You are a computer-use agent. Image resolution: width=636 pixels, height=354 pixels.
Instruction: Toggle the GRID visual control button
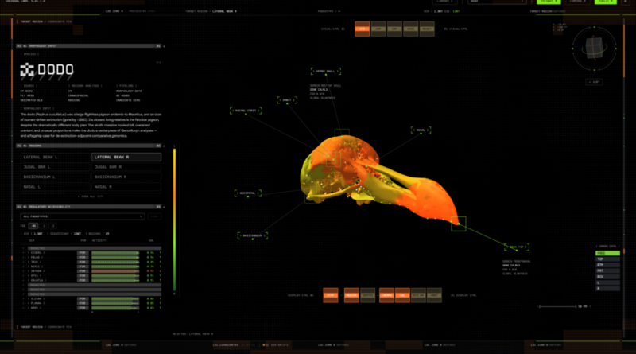[411, 29]
